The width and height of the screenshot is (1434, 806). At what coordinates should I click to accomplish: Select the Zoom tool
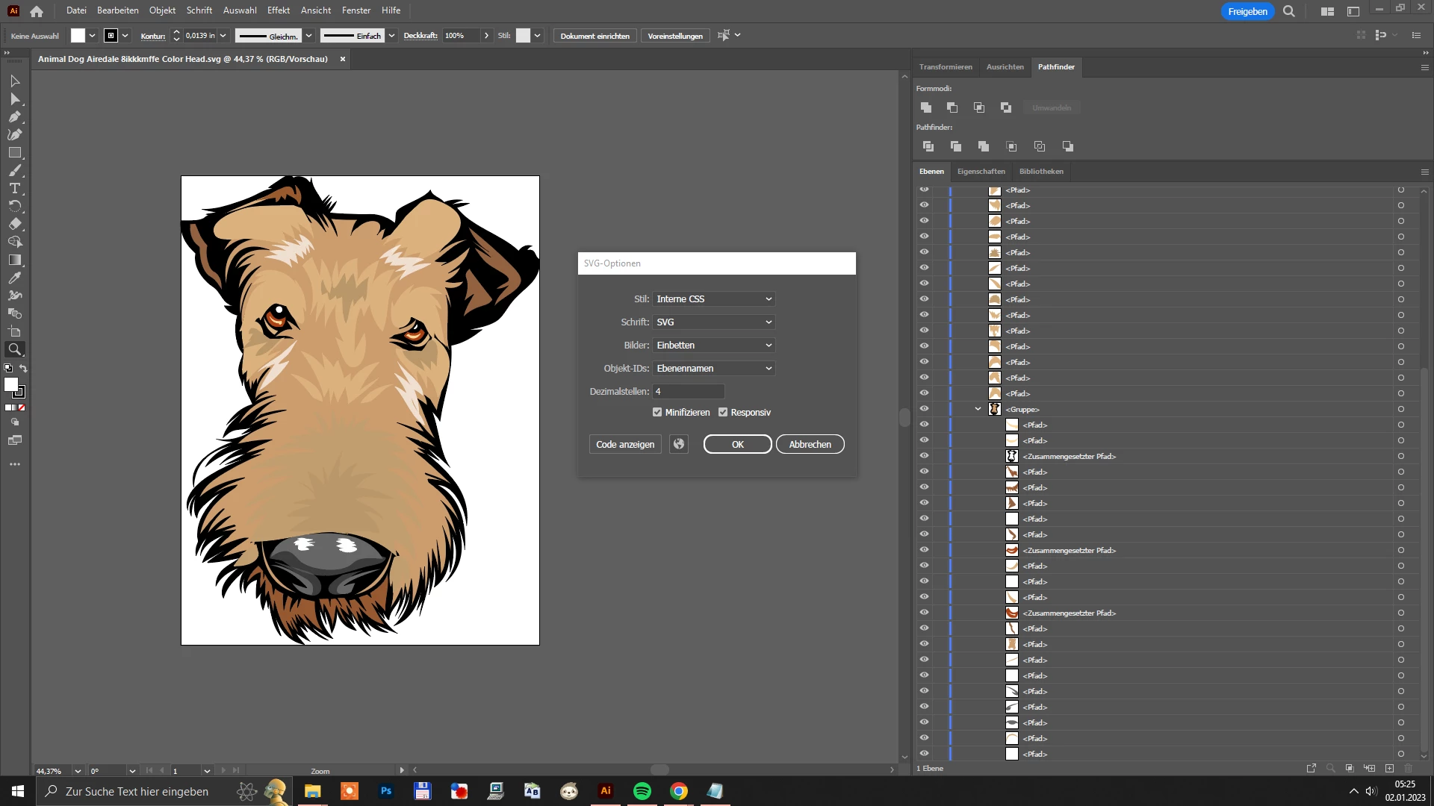14,349
